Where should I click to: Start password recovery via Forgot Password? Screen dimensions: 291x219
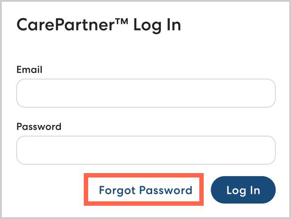pos(145,190)
